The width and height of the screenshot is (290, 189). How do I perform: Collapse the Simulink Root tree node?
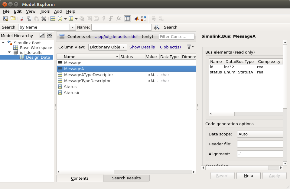[x=3, y=42]
